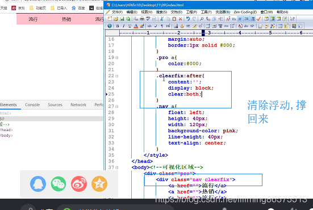
Task: Toggle word wrap in the toolbar
Action: click(x=240, y=19)
